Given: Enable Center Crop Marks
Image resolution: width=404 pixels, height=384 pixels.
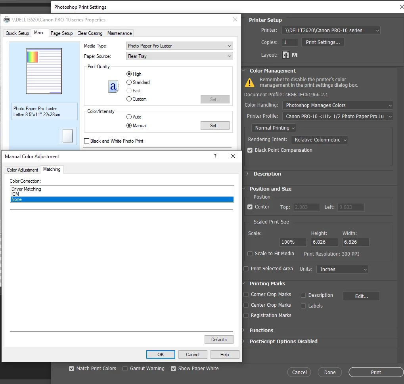Looking at the screenshot, I should tap(246, 305).
